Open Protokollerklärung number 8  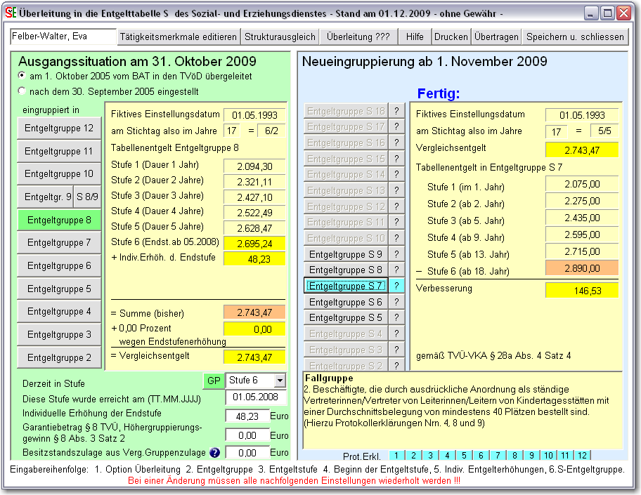[514, 456]
